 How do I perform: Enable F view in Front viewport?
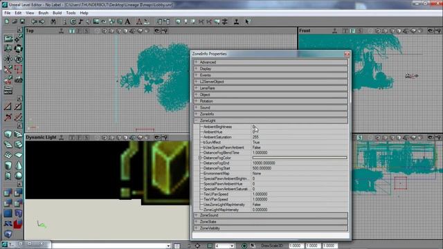click(352, 30)
